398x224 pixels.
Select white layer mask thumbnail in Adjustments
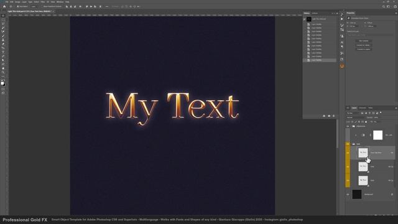click(x=377, y=135)
